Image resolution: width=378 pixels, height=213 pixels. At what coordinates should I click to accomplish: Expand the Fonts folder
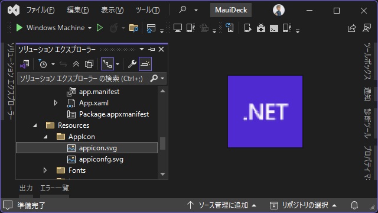[x=45, y=170]
